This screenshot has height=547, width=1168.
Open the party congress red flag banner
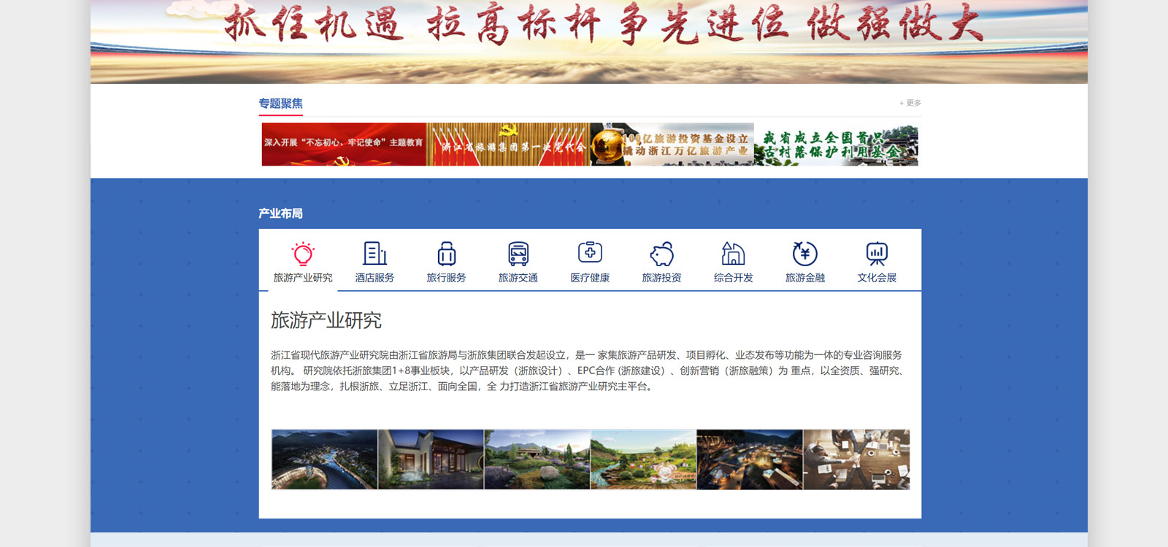click(508, 144)
